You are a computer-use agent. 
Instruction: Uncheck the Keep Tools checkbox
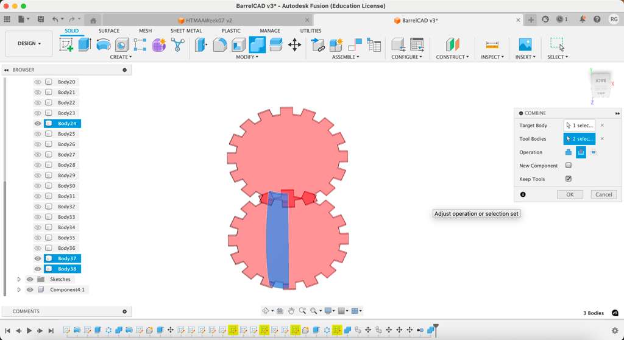click(x=569, y=179)
